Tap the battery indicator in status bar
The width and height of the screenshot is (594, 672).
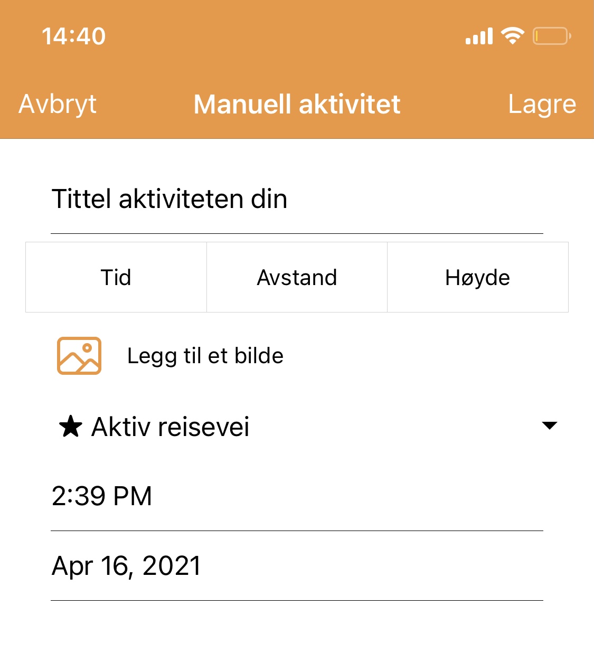pos(551,36)
